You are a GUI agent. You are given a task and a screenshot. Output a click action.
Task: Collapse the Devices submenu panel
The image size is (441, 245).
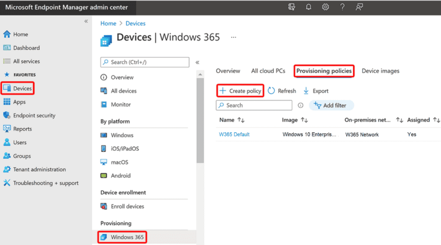pyautogui.click(x=197, y=62)
